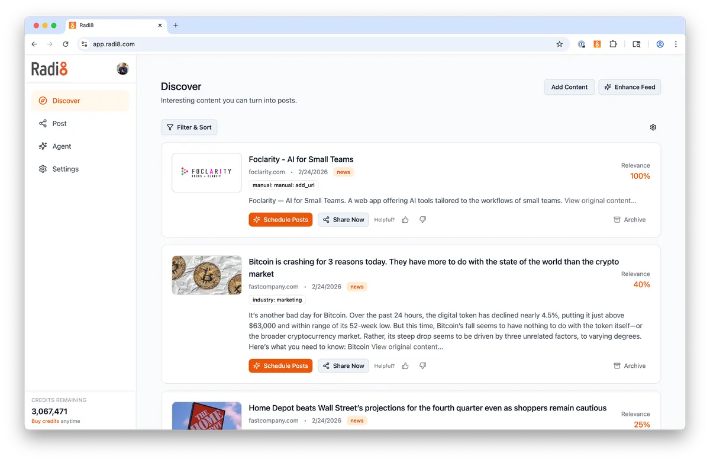The image size is (710, 462).
Task: Open Settings in the sidebar
Action: point(80,169)
